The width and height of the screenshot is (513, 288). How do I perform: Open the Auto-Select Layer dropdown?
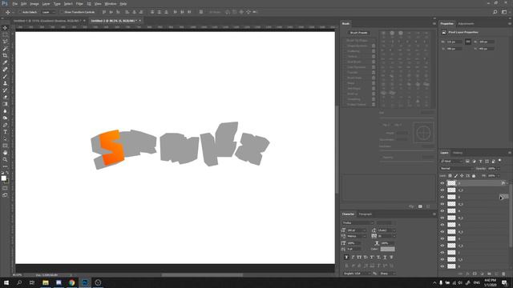49,12
